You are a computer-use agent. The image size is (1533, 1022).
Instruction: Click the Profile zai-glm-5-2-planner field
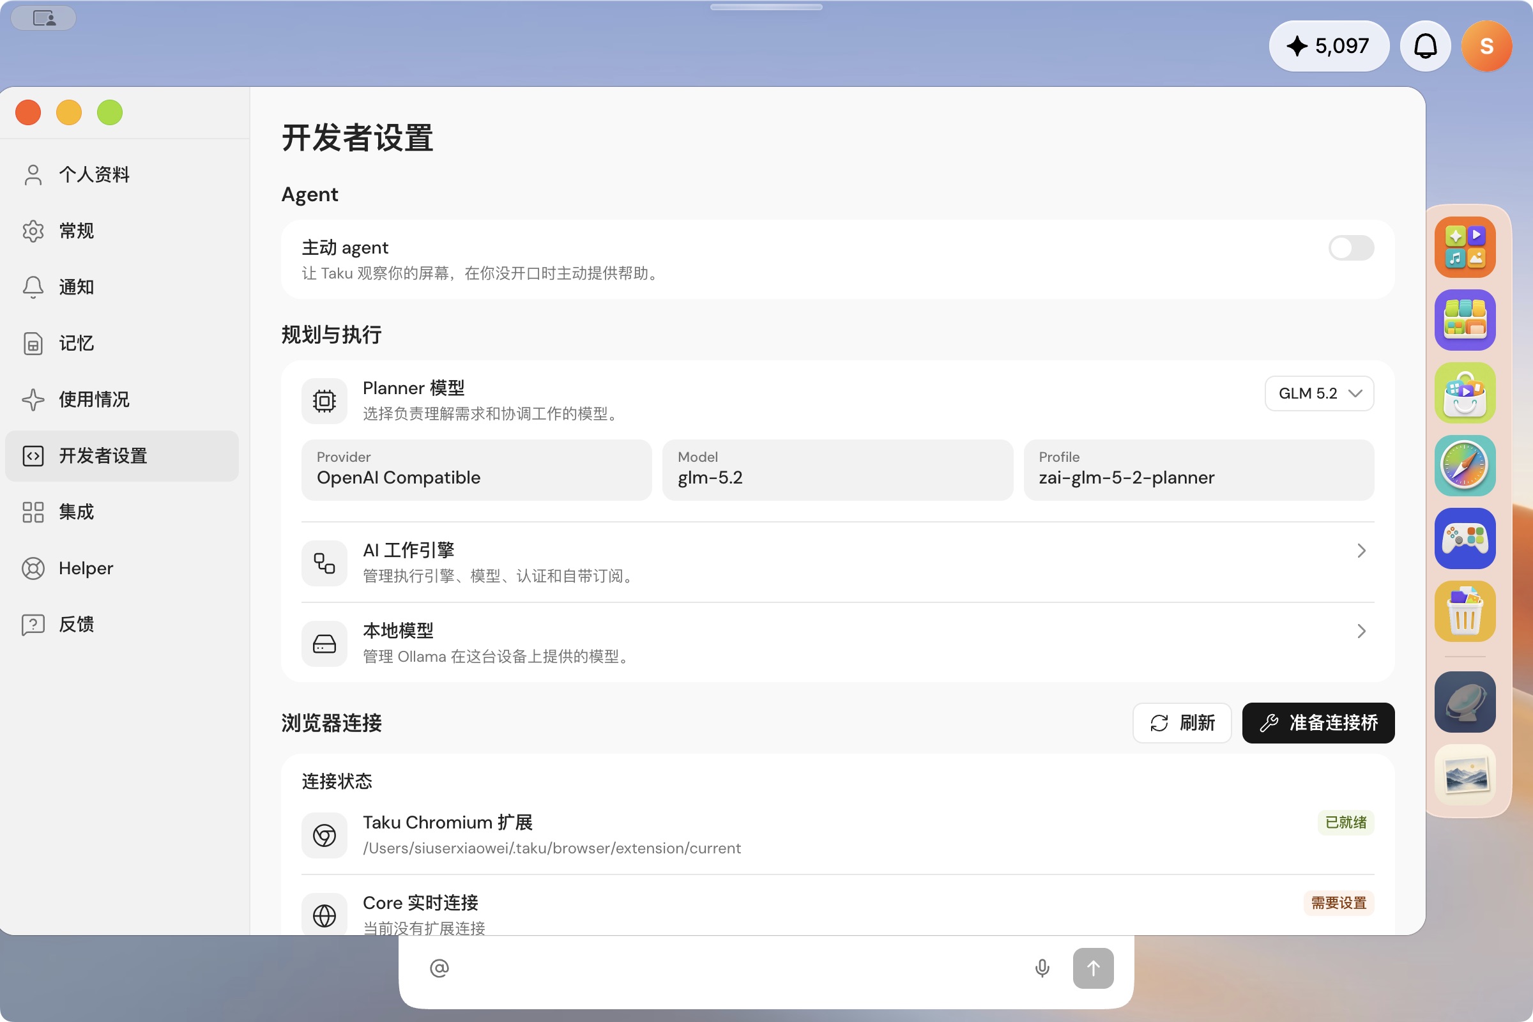click(x=1199, y=470)
